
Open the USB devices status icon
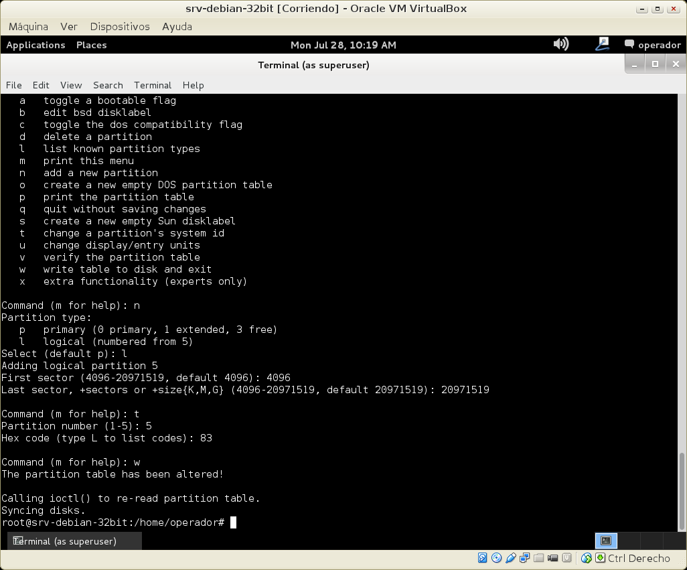pos(511,558)
